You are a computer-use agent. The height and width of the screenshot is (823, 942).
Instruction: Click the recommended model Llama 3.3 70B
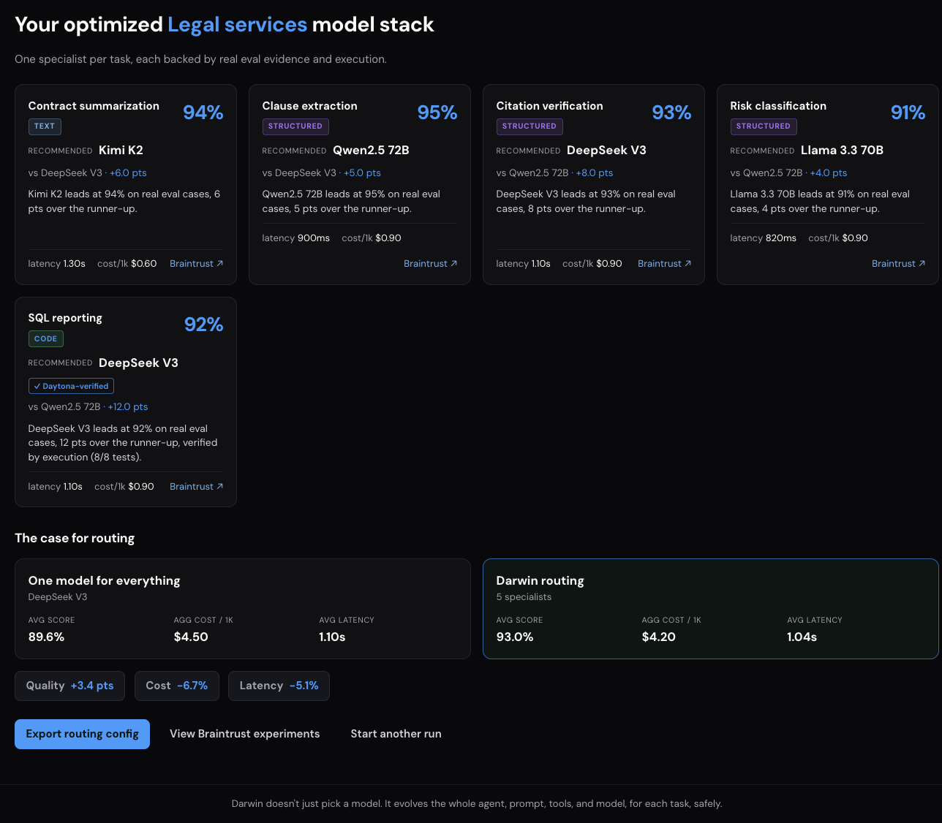(x=842, y=151)
